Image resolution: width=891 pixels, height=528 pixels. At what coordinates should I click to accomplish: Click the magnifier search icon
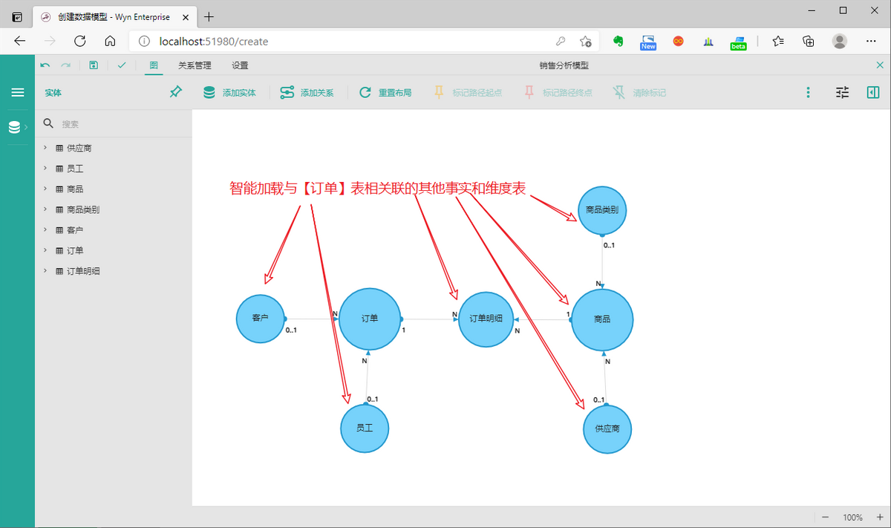pyautogui.click(x=48, y=123)
